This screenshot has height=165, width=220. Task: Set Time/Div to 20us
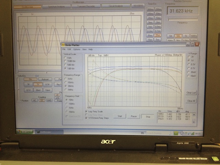[x=158, y=35]
